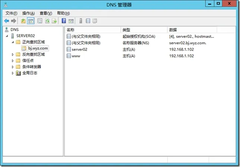Select the www record name

(x=76, y=56)
